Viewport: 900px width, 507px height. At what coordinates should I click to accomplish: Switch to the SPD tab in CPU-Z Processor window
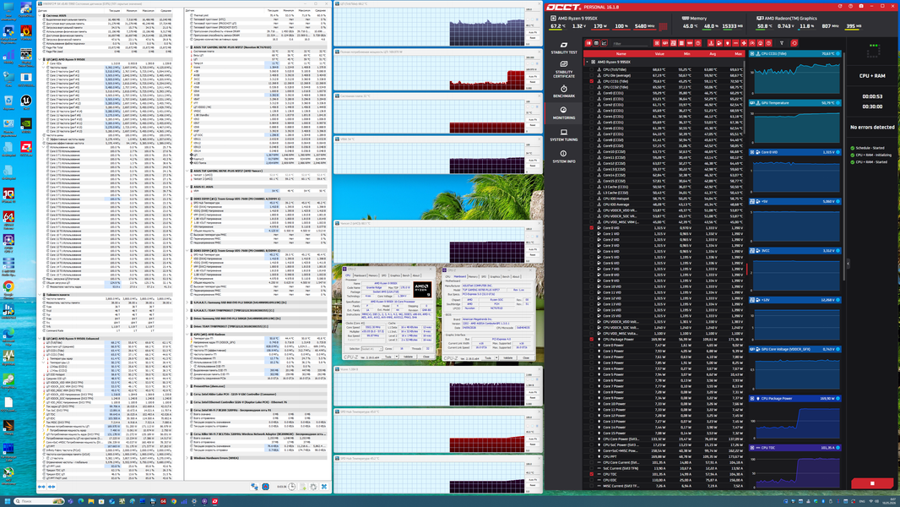(x=384, y=275)
